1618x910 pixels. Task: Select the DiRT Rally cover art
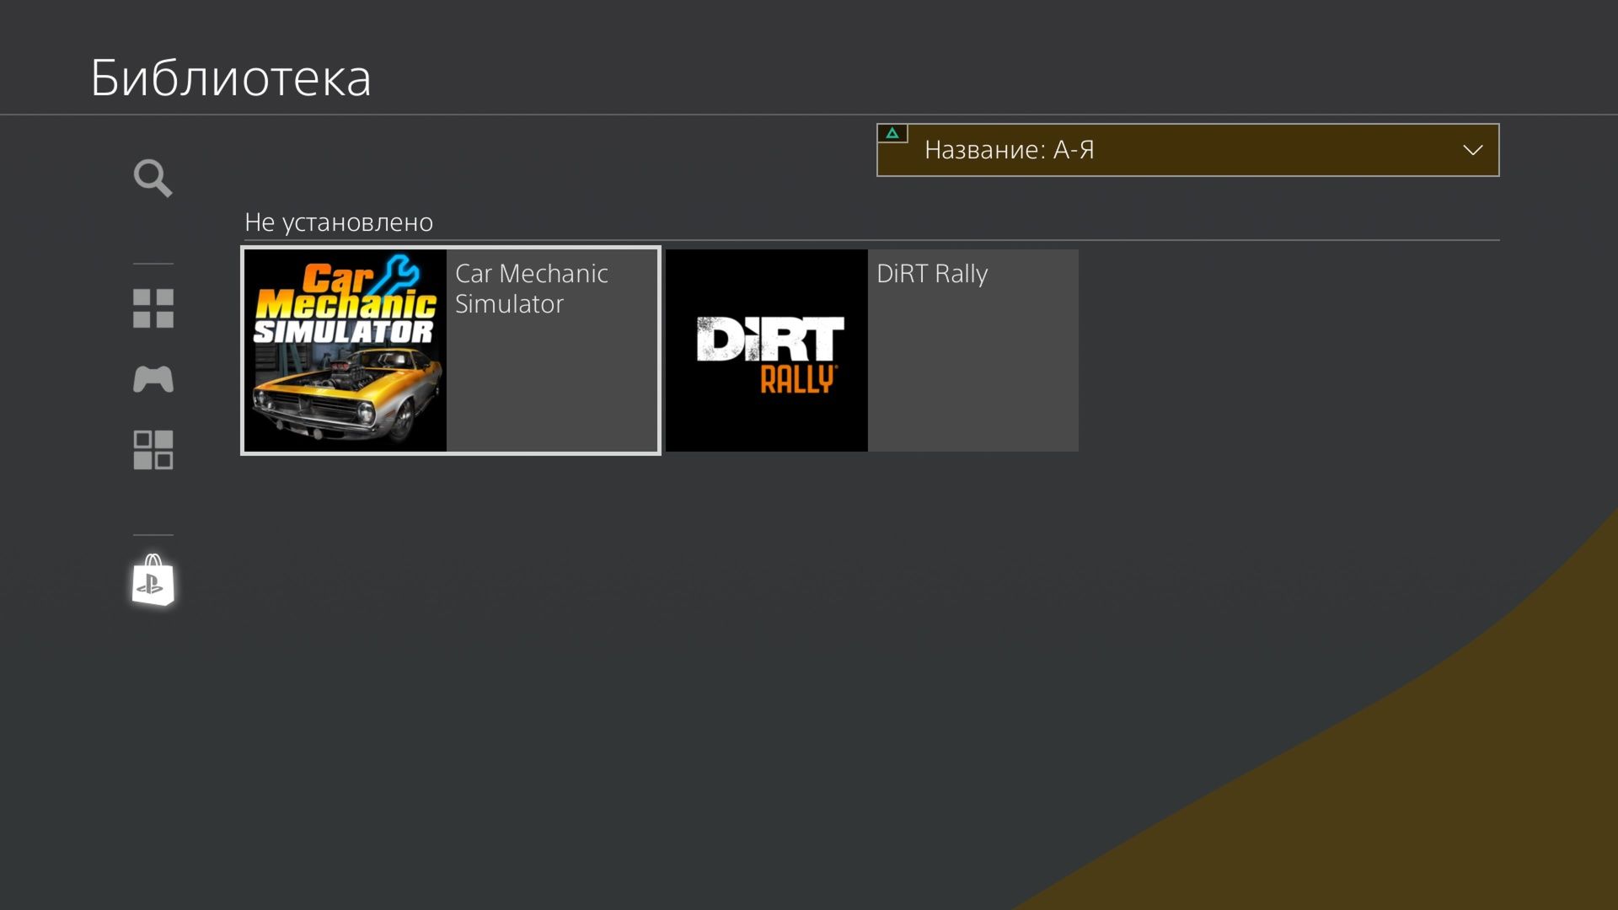coord(767,351)
